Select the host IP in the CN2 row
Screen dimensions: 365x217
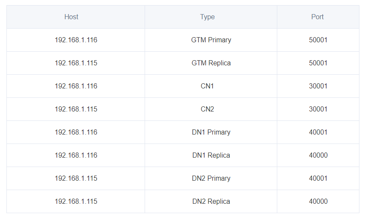pos(76,109)
